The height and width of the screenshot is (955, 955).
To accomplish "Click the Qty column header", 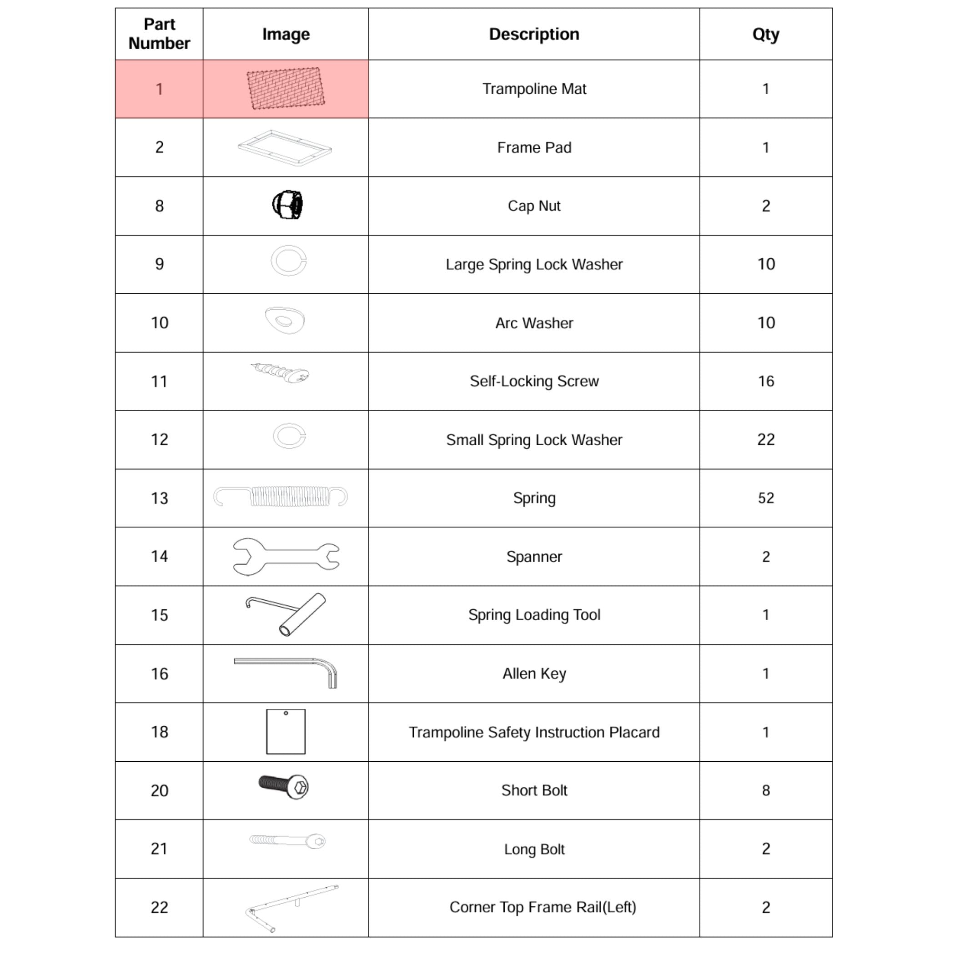I will pyautogui.click(x=766, y=34).
